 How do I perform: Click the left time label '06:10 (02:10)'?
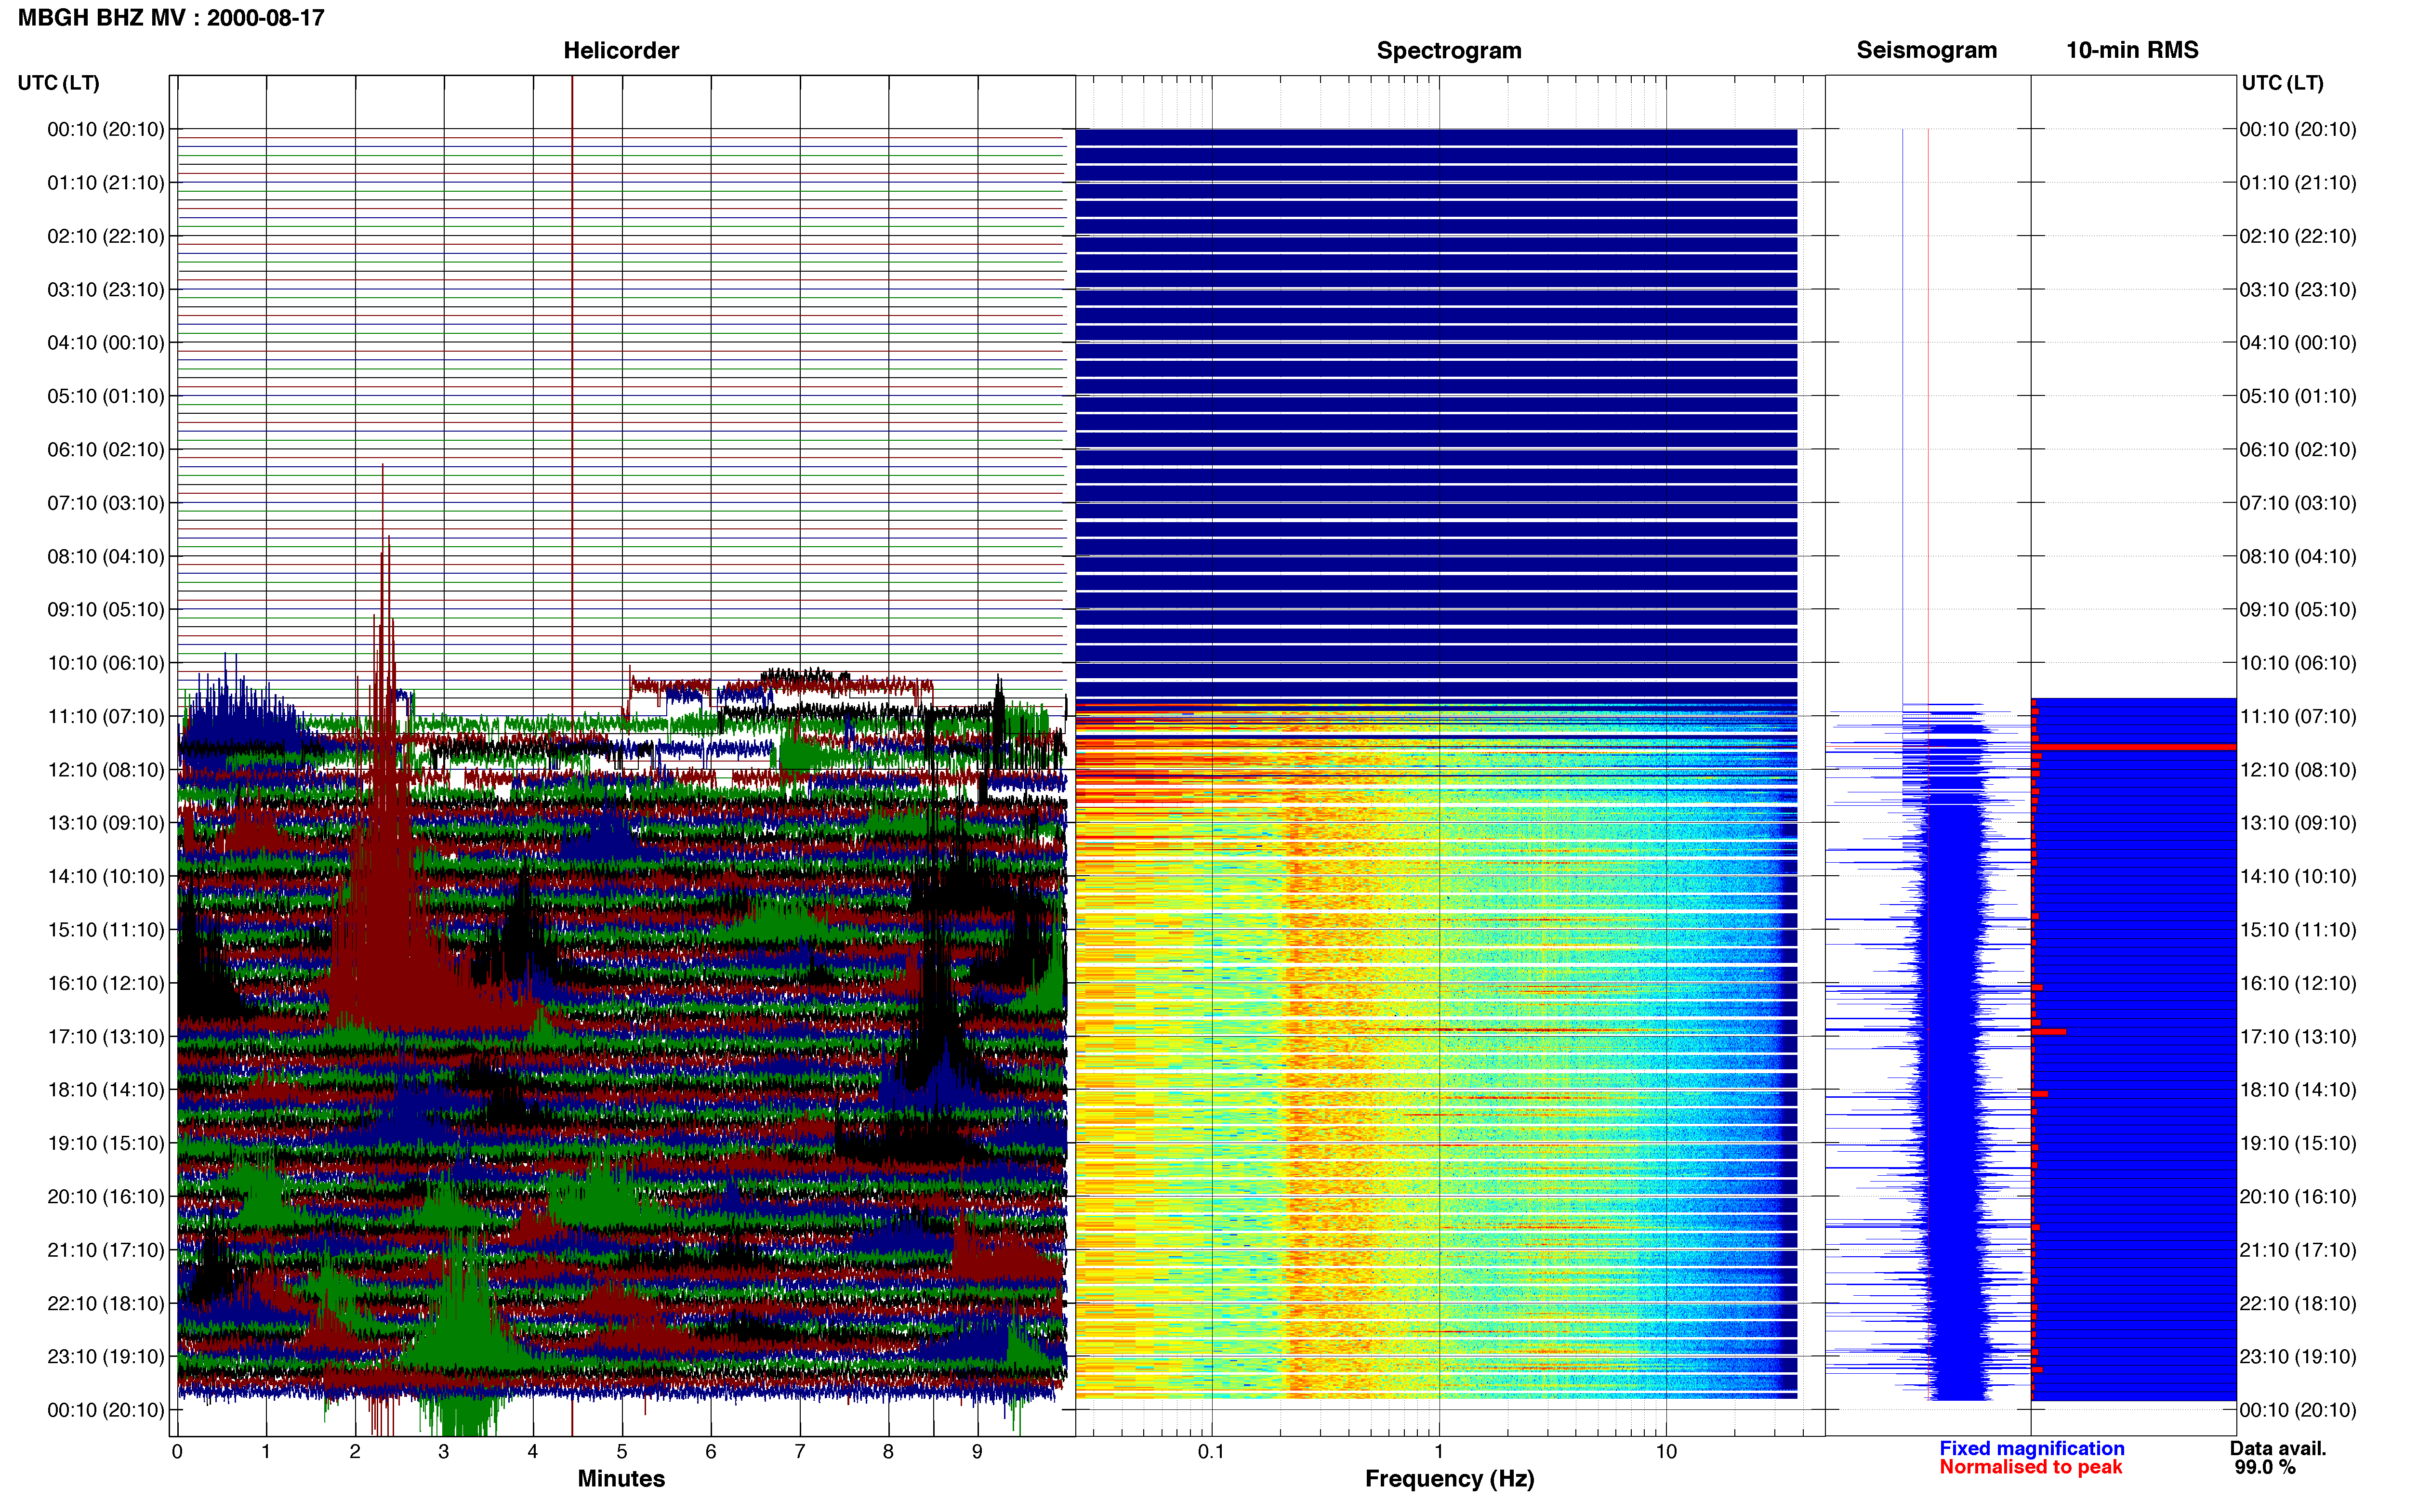click(x=106, y=450)
